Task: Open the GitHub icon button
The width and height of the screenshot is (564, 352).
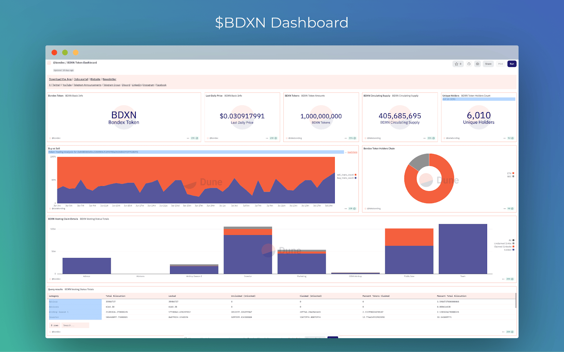Action: (x=469, y=64)
